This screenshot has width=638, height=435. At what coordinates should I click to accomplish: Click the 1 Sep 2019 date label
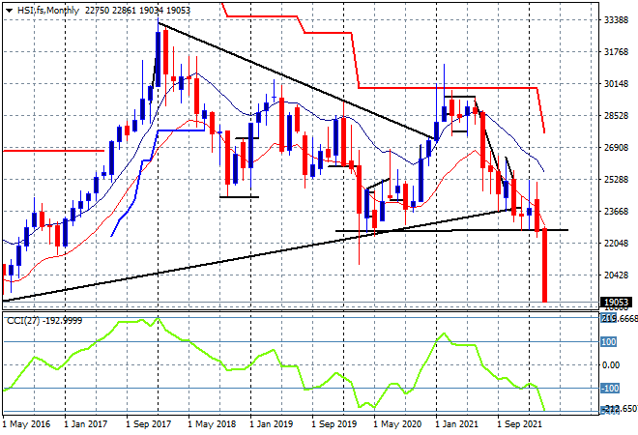click(x=334, y=424)
